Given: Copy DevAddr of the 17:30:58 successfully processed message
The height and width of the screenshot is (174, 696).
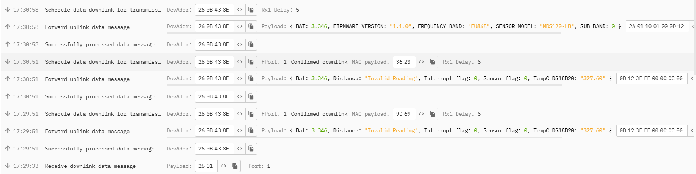Looking at the screenshot, I should [251, 44].
